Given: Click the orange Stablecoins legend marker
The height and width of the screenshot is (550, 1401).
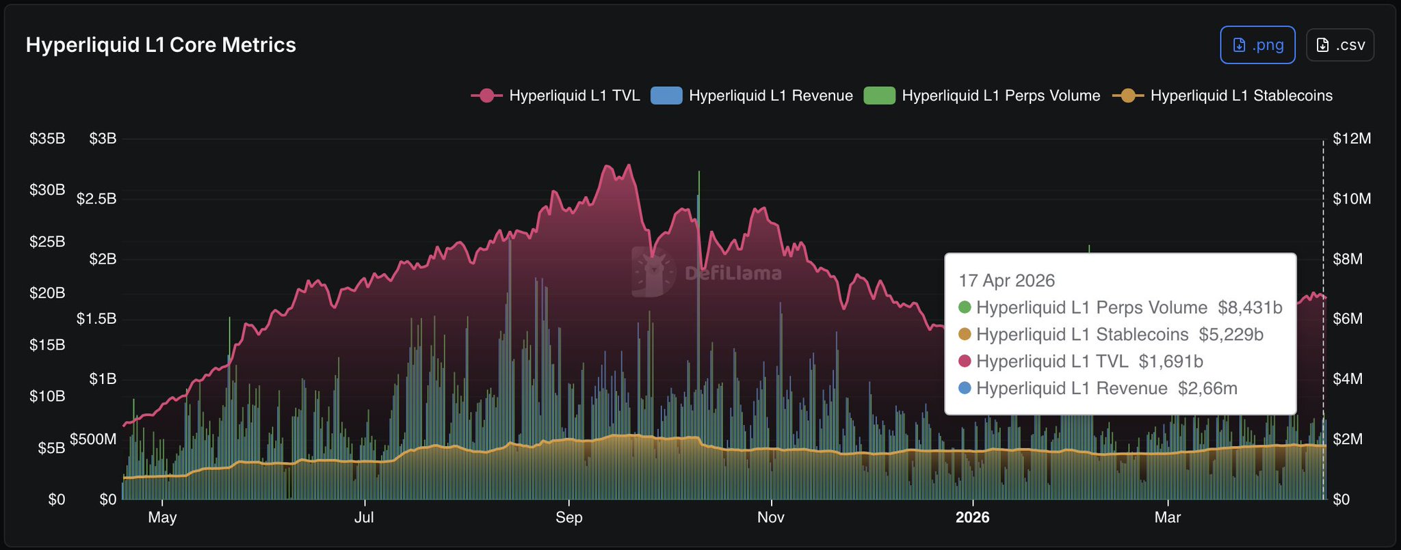Looking at the screenshot, I should pos(1128,96).
